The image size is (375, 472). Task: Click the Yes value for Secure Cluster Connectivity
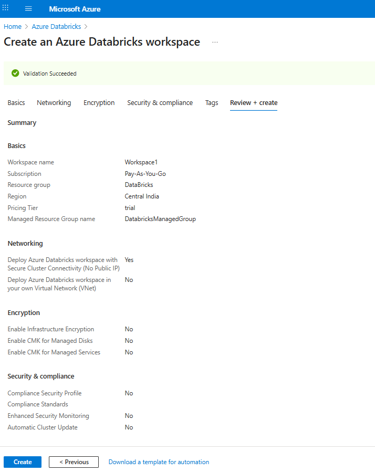tap(129, 260)
